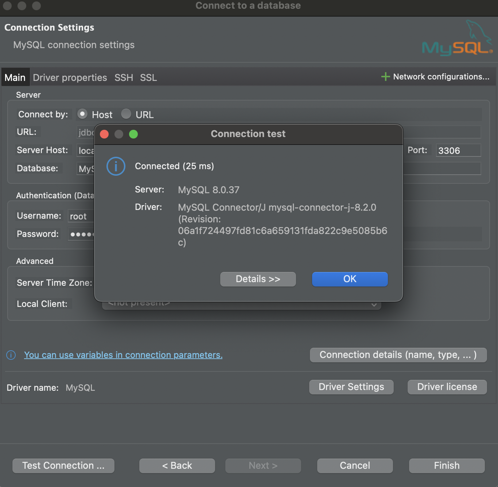498x487 pixels.
Task: Click the info icon beside variables link
Action: (x=11, y=355)
